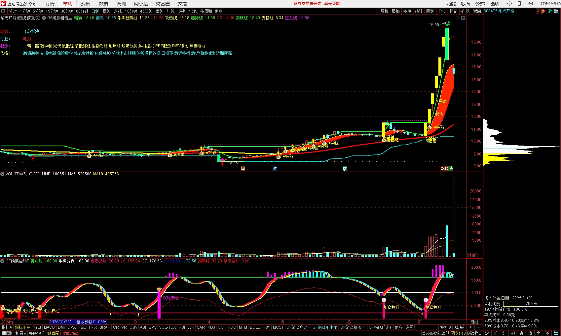This screenshot has width=561, height=336.
Task: Expand the 更多 period options
Action: (x=220, y=11)
